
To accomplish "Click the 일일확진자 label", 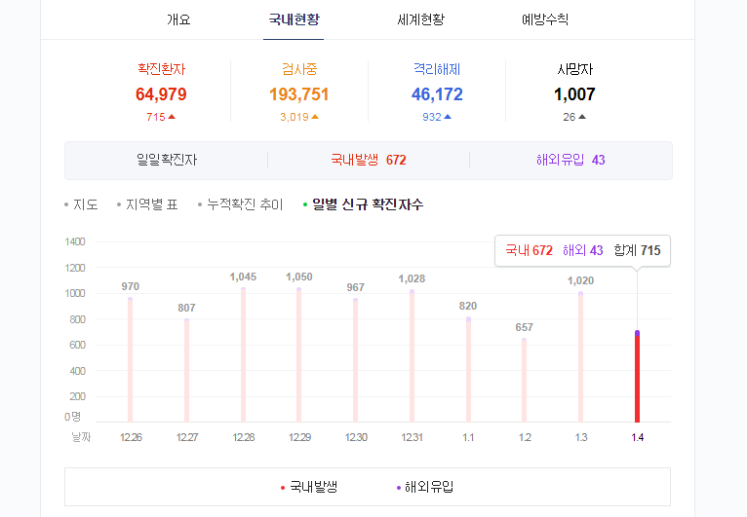I will (x=167, y=160).
